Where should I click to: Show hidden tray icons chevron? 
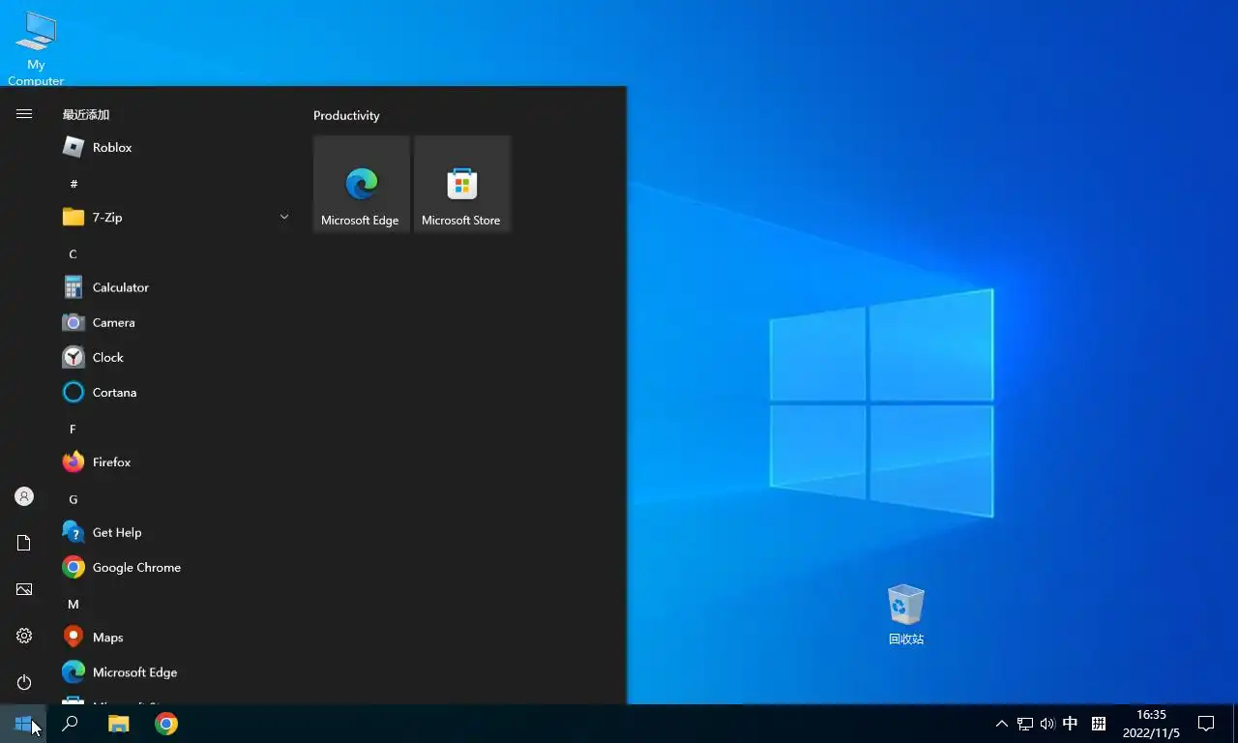[1001, 724]
